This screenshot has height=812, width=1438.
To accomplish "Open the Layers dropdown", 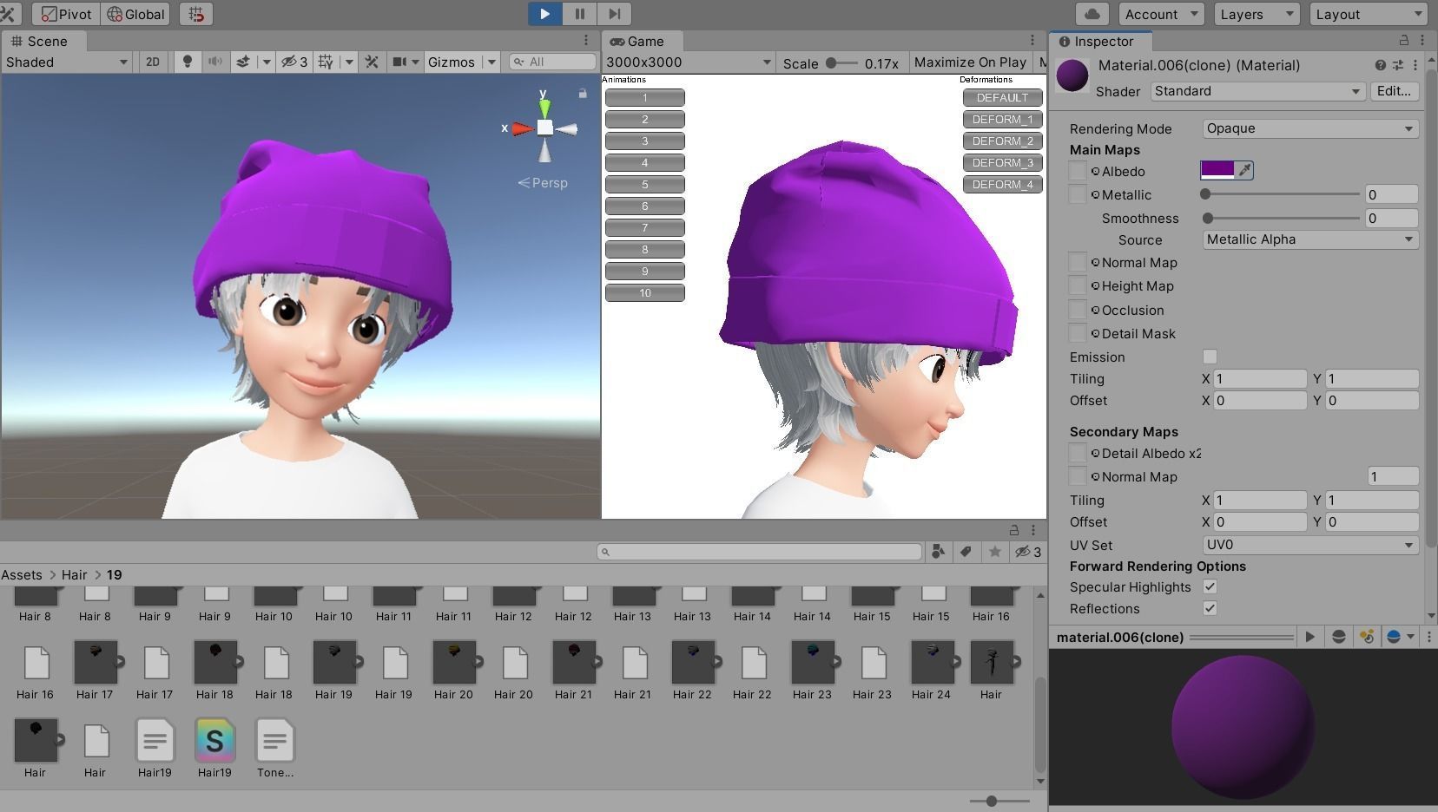I will pos(1257,14).
